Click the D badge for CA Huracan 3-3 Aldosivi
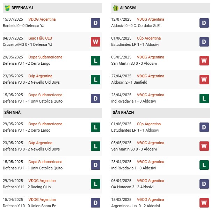 [x=204, y=183]
